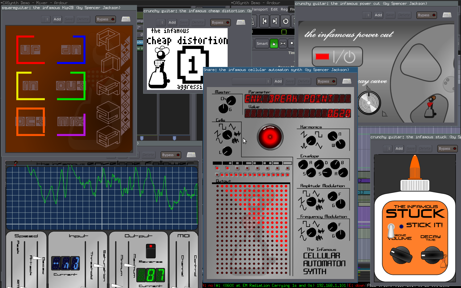
Task: Toggle the power cut on/off switch
Action: point(337,57)
